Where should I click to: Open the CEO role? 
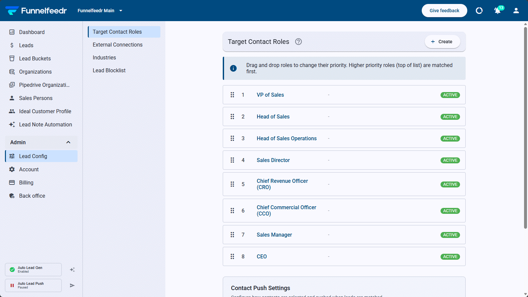(x=262, y=256)
